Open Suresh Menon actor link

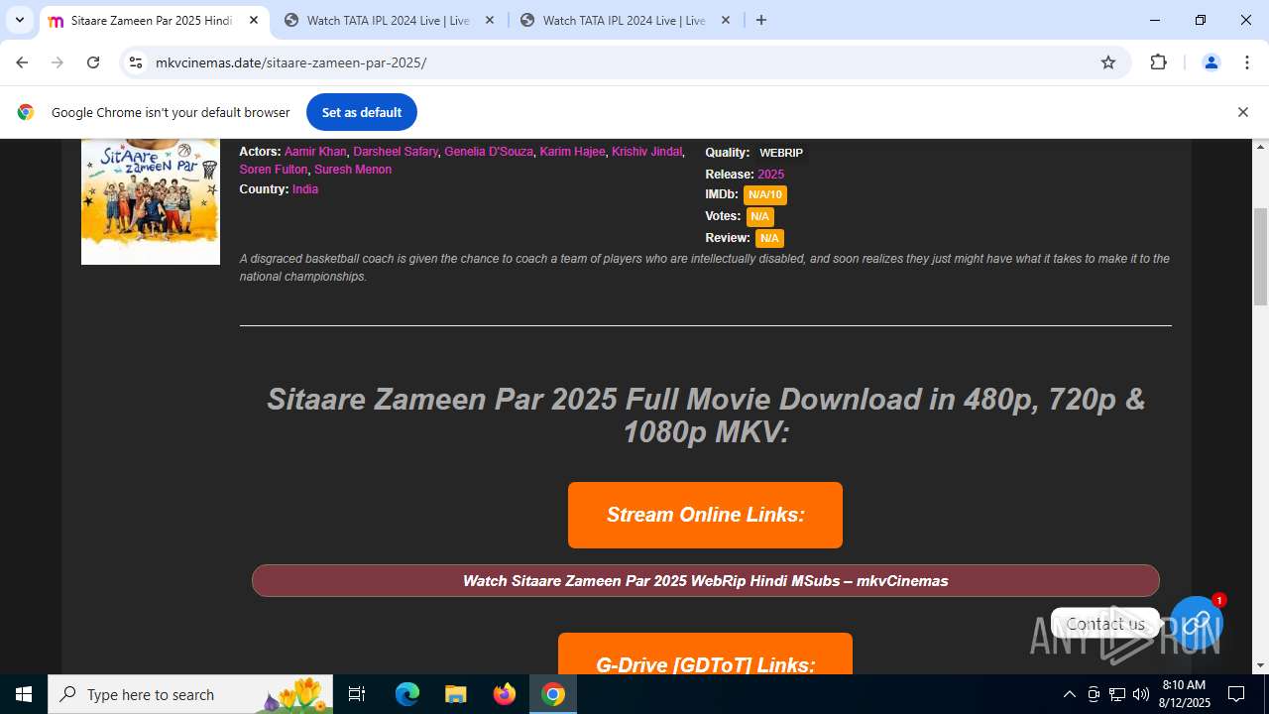353,170
